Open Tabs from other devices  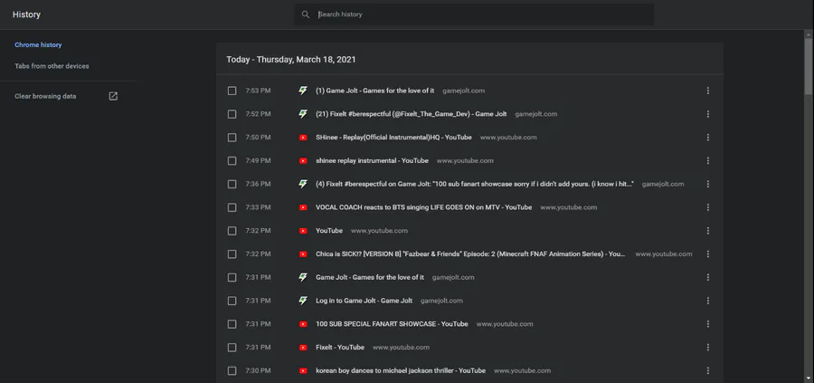pyautogui.click(x=52, y=66)
